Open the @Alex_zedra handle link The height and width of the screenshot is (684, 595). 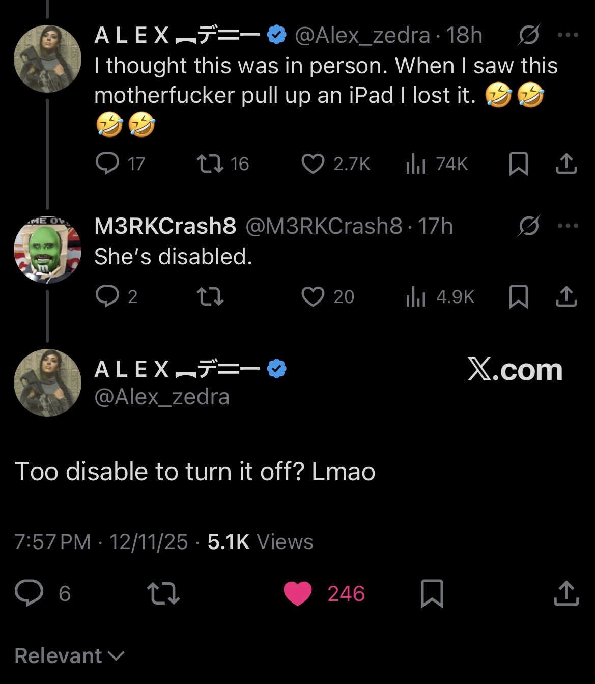click(162, 397)
